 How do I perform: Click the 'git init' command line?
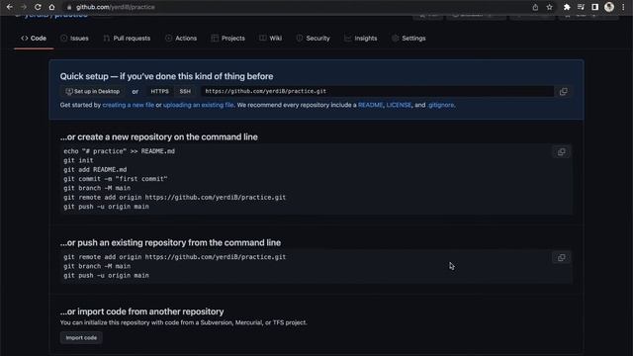pos(78,160)
